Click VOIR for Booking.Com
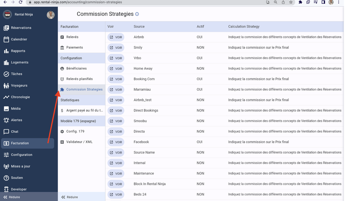345x201 pixels. tap(116, 79)
